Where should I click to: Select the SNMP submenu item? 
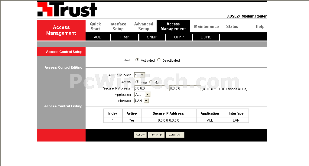(152, 37)
